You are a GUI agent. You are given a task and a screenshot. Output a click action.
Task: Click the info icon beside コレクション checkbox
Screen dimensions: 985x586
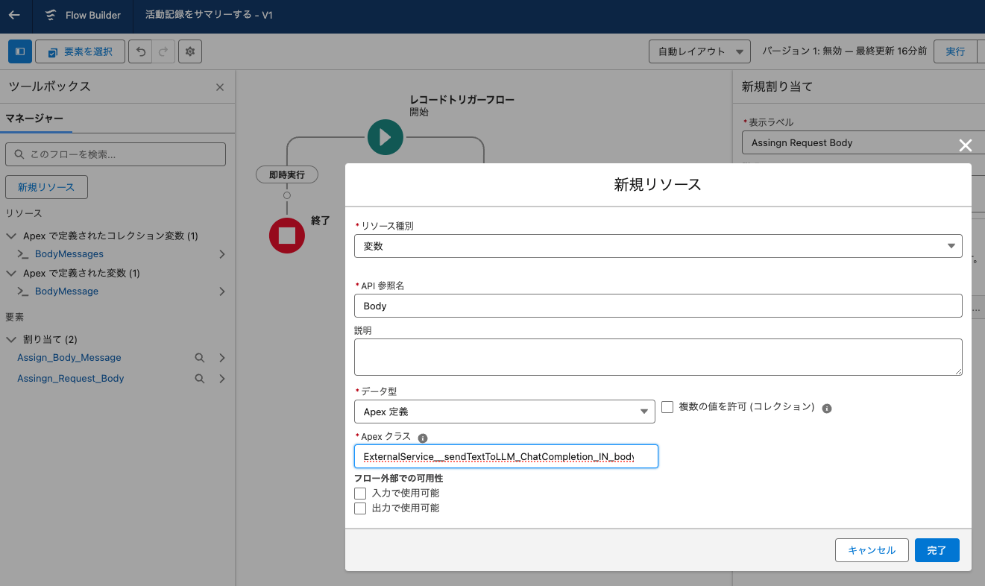coord(827,408)
